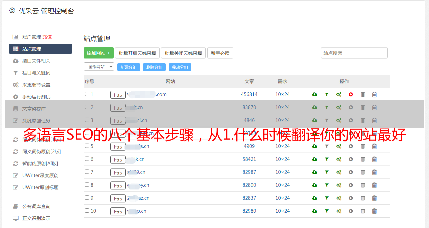Tick the checkbox for site 6
This screenshot has height=228, width=429.
pyautogui.click(x=87, y=159)
